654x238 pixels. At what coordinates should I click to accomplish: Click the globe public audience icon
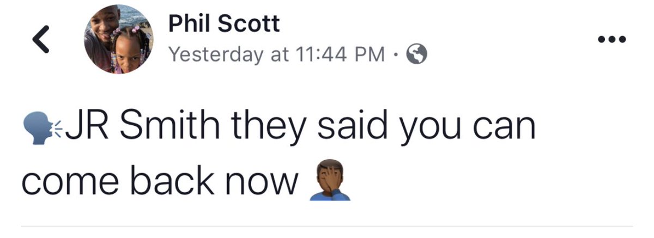tap(416, 54)
